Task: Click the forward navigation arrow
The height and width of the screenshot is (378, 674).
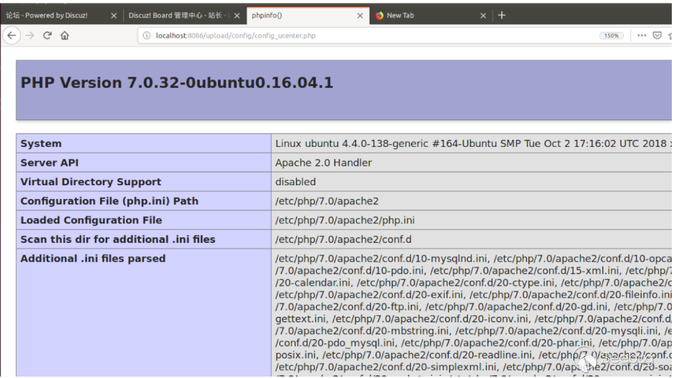Action: 30,36
